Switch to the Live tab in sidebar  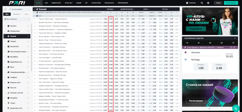click(26, 14)
